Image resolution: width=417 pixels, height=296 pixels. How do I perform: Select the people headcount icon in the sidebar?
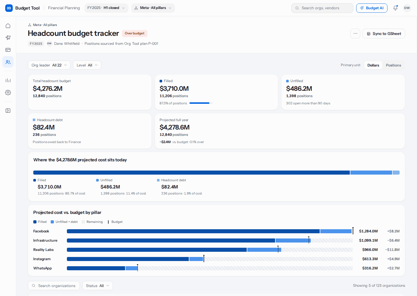[x=8, y=62]
